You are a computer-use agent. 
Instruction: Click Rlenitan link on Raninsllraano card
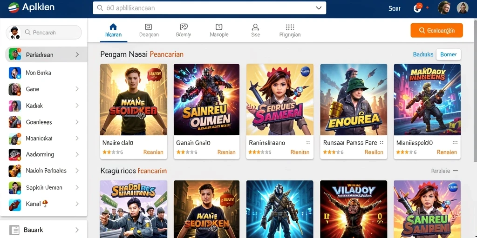tap(300, 152)
